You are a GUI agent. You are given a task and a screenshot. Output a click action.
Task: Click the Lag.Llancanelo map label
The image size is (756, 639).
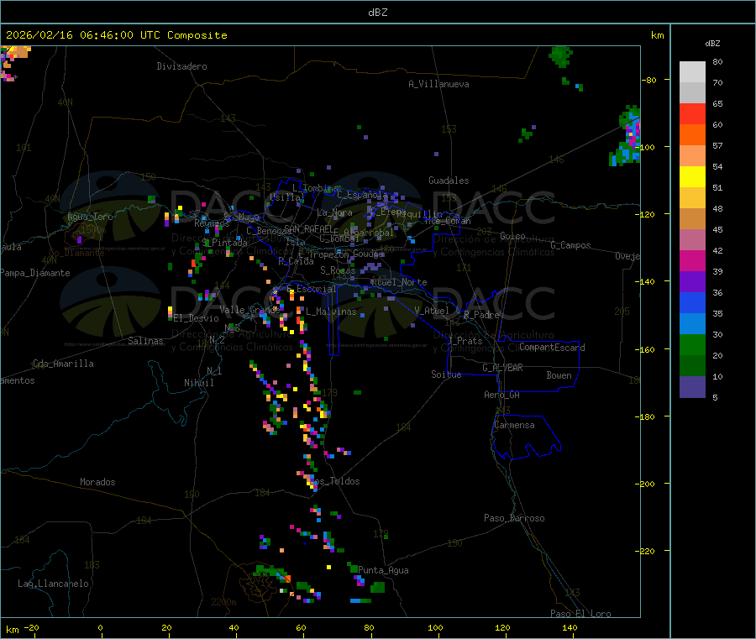(x=53, y=584)
